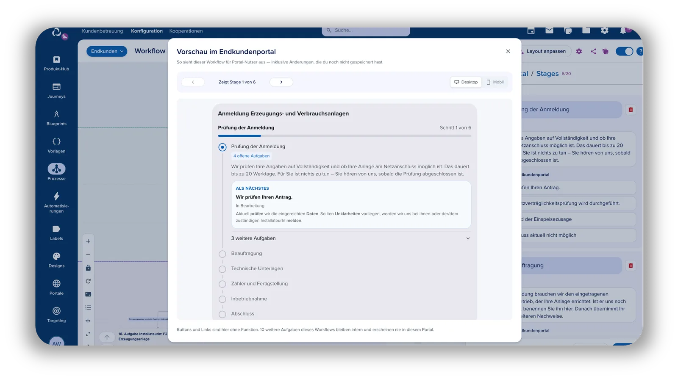Click the Suche search field
678x379 pixels.
point(366,31)
